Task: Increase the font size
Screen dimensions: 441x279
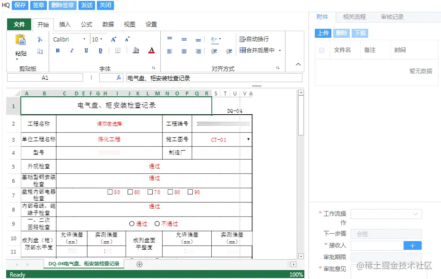Action: [x=113, y=39]
